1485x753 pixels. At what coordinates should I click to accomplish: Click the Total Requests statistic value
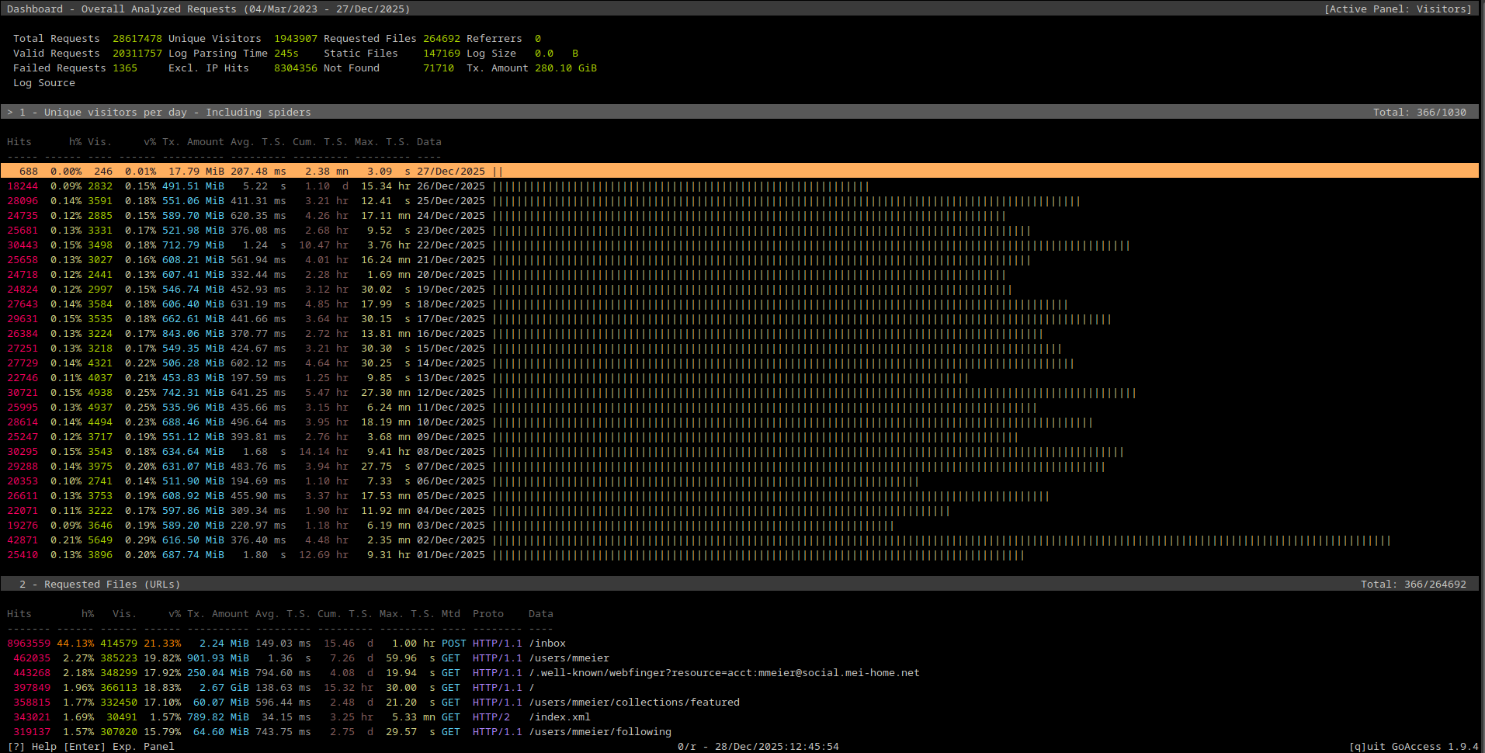137,38
